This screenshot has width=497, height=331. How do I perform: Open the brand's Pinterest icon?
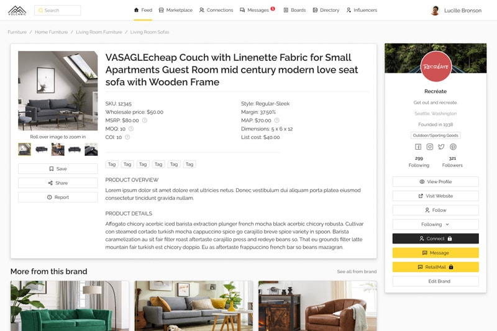point(453,147)
